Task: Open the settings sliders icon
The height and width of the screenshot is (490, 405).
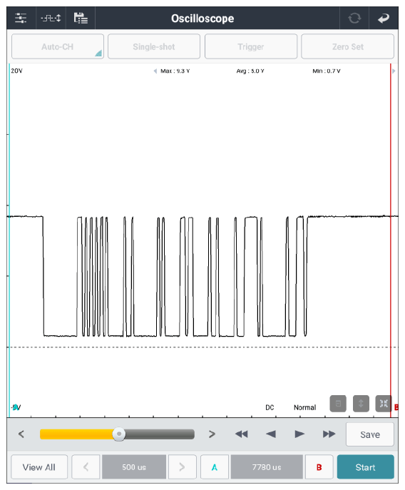Action: [21, 18]
